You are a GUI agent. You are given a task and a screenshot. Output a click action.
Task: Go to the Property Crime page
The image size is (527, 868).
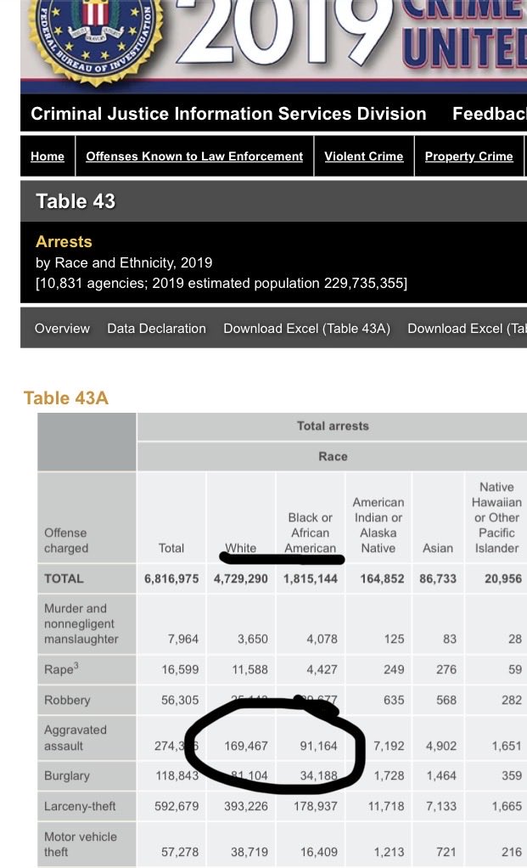tap(469, 156)
